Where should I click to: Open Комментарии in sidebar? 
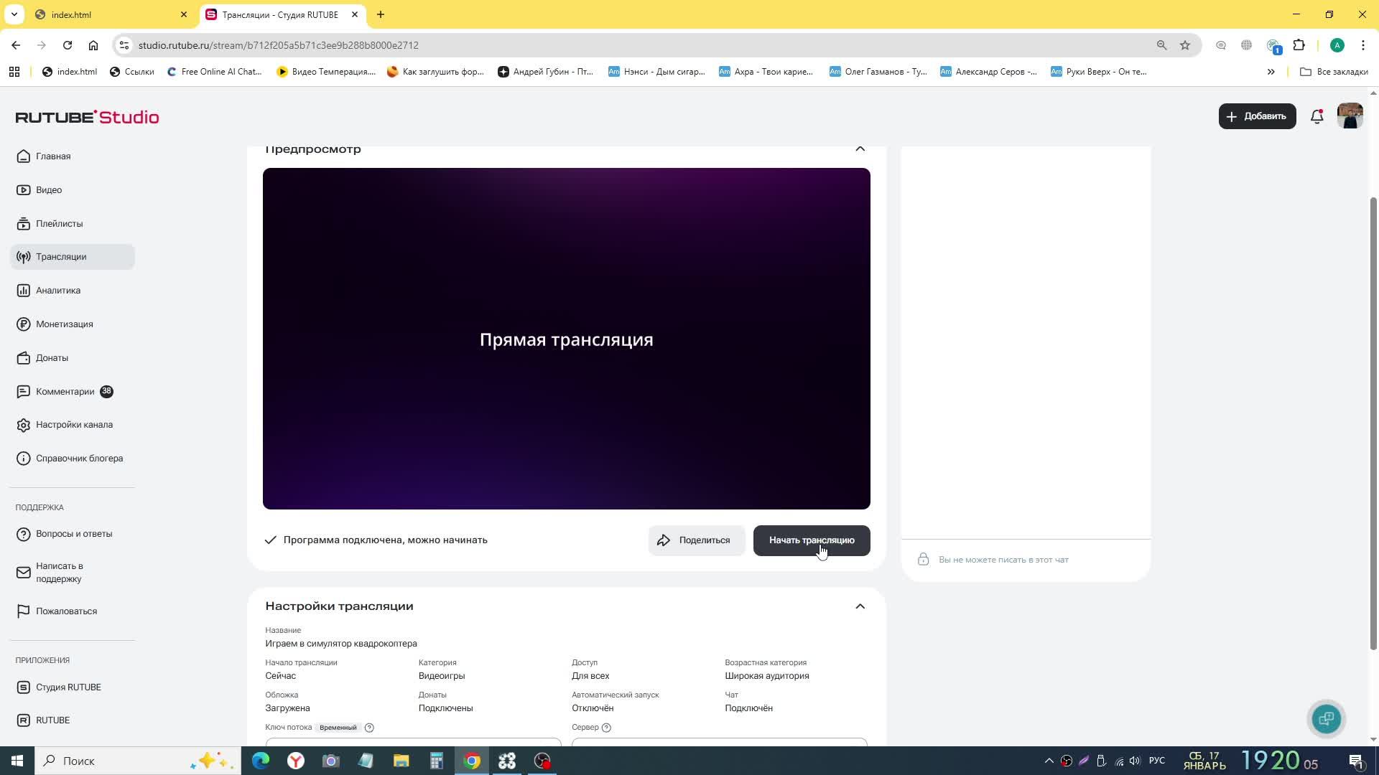pos(65,392)
